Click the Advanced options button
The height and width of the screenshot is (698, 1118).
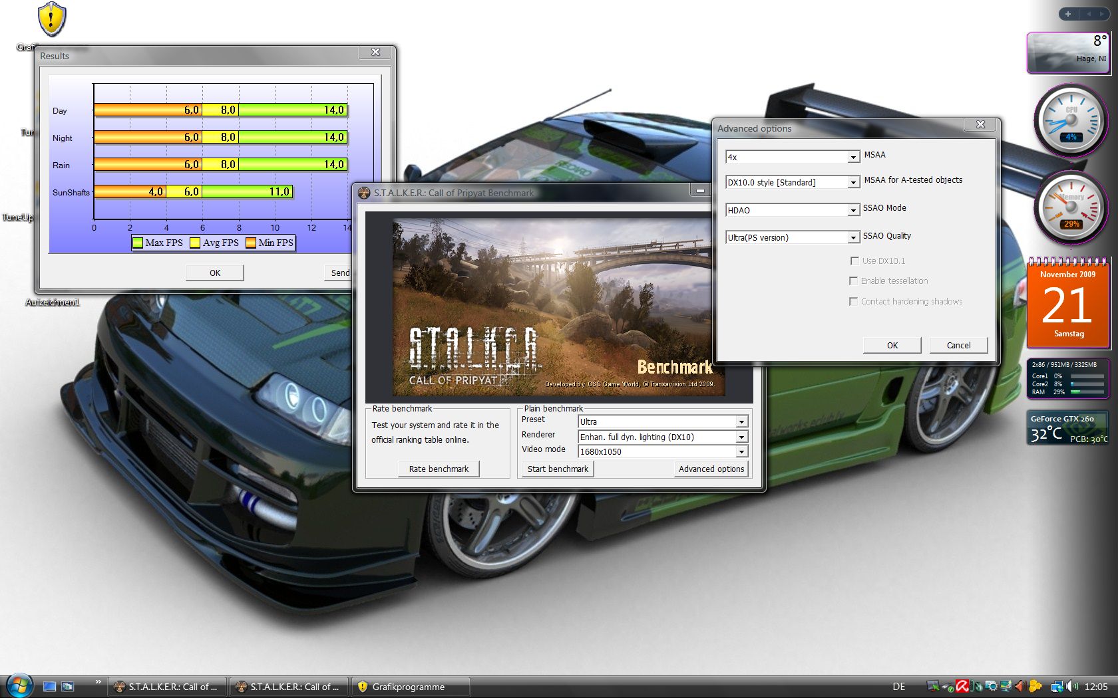click(711, 469)
